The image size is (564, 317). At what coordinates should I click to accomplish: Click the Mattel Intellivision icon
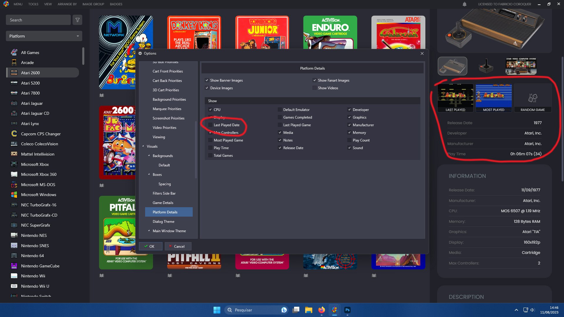click(14, 154)
